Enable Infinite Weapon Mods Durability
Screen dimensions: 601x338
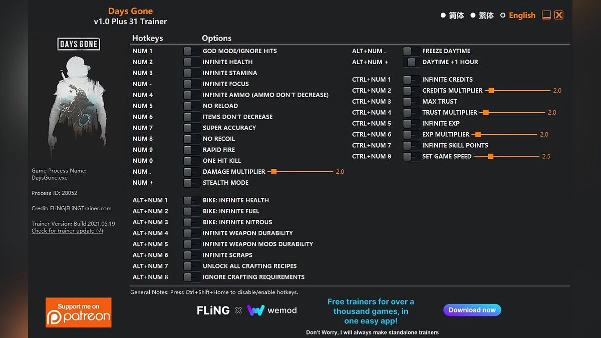(191, 244)
